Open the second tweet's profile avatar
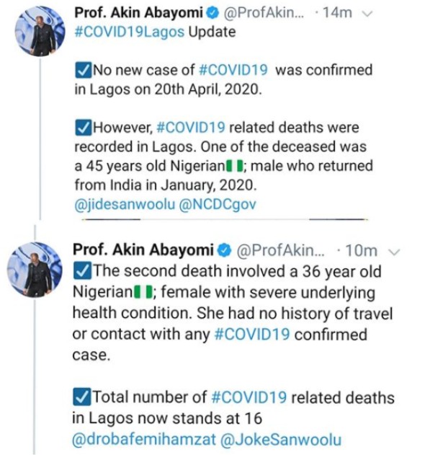 tap(35, 270)
